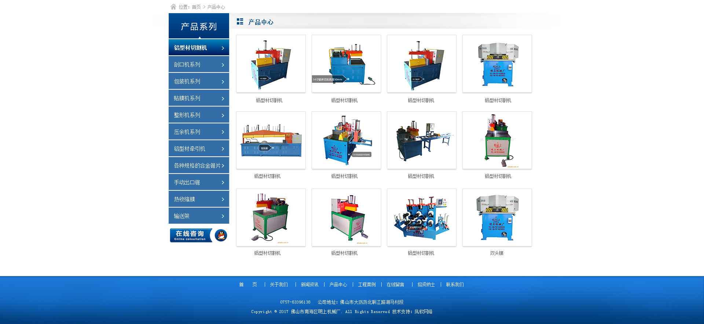Image resolution: width=704 pixels, height=324 pixels.
Task: Open the 整形机系列 category
Action: 187,115
